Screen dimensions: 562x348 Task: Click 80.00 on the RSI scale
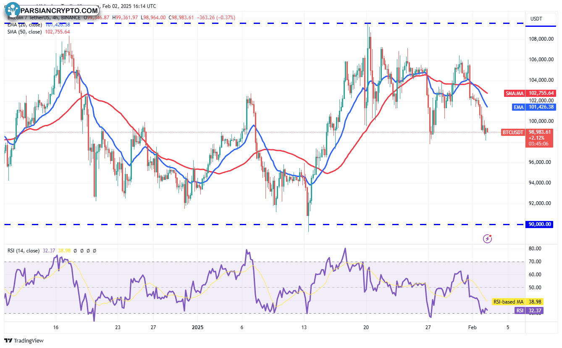[x=535, y=249]
